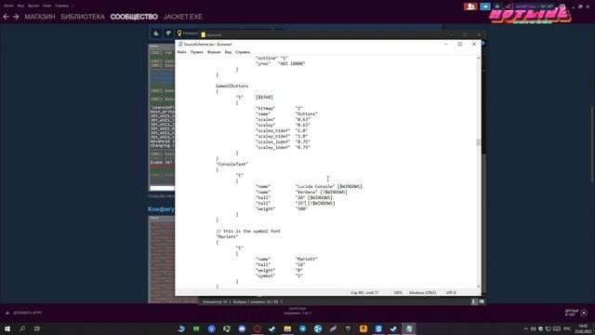Viewport: 595px width, 335px height.
Task: Open the red circular taskbar icon
Action: pyautogui.click(x=257, y=328)
